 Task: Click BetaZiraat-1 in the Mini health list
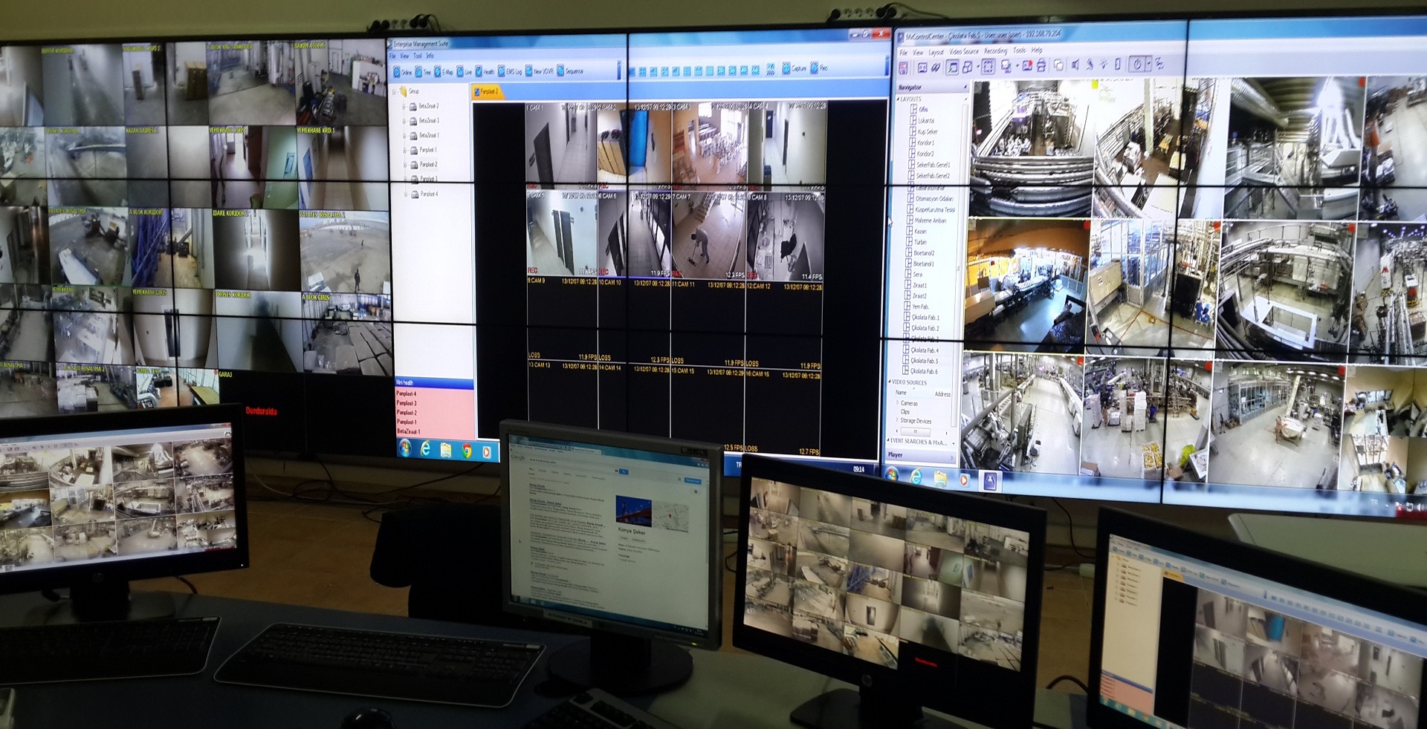409,431
